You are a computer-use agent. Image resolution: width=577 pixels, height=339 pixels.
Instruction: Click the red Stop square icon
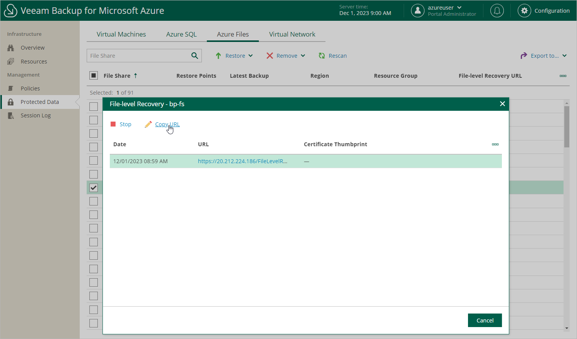[x=113, y=124]
